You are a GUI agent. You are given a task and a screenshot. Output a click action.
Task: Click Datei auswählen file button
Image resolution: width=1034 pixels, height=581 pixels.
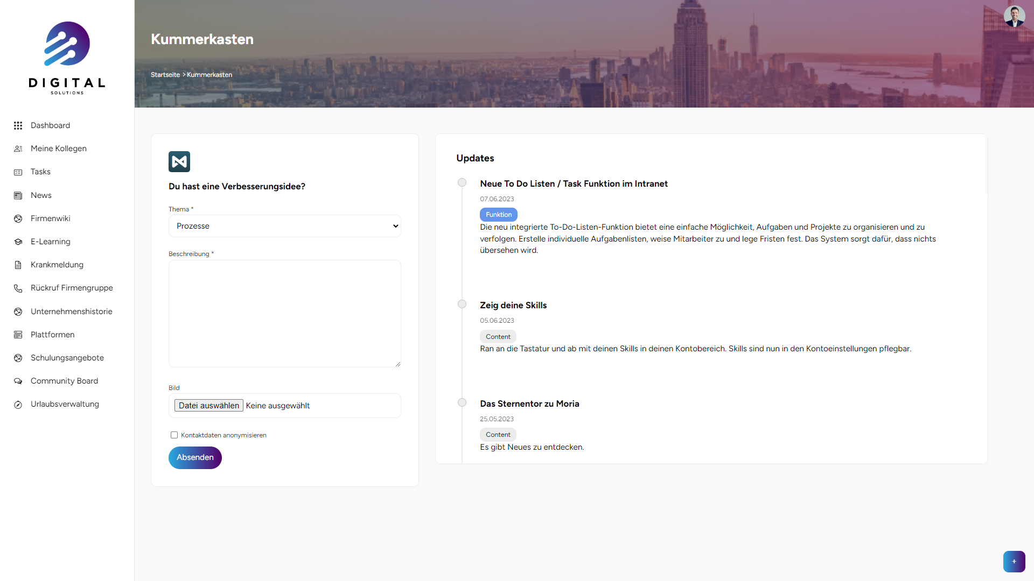[x=209, y=406]
